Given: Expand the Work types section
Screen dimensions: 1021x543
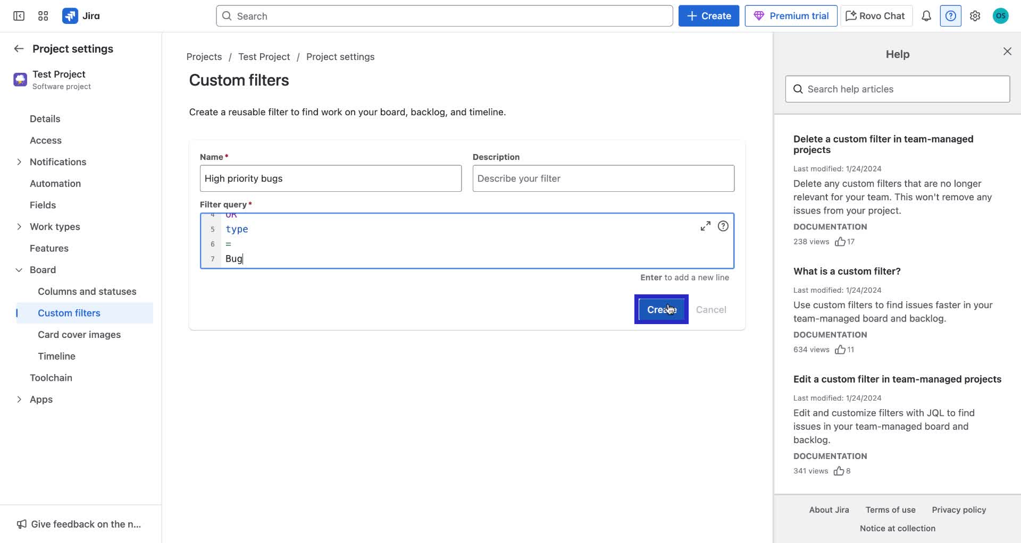Looking at the screenshot, I should coord(19,227).
